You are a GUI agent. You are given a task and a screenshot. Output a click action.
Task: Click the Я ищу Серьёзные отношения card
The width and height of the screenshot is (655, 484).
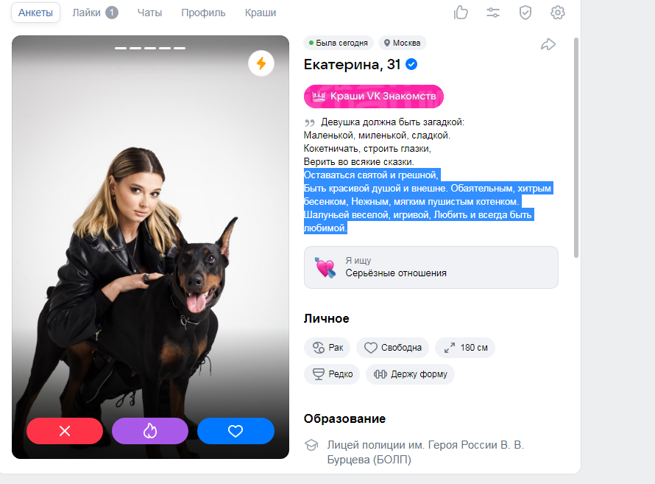click(x=431, y=267)
